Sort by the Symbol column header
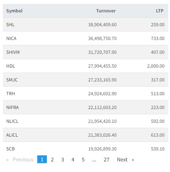This screenshot has height=172, width=170. click(x=14, y=11)
